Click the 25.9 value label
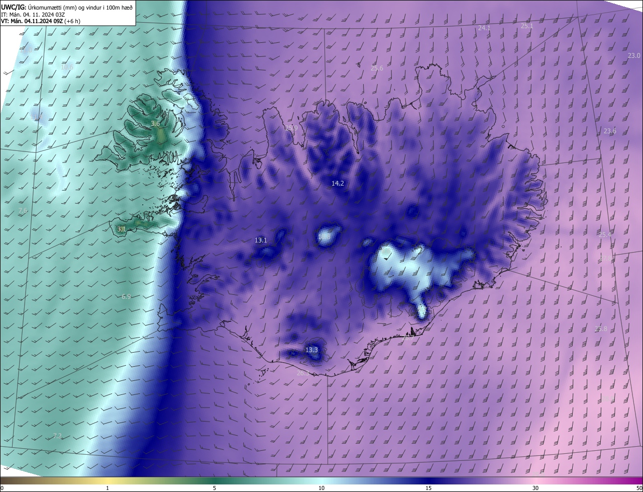The width and height of the screenshot is (643, 492). click(291, 128)
